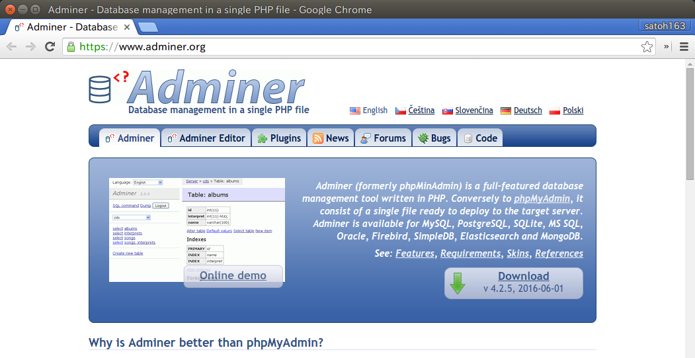
Task: Click the green puzzle piece Plugins icon
Action: tap(263, 138)
